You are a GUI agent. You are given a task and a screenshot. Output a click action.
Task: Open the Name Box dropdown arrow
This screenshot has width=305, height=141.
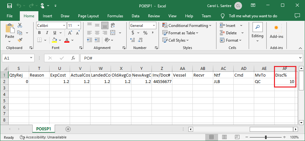click(31, 58)
